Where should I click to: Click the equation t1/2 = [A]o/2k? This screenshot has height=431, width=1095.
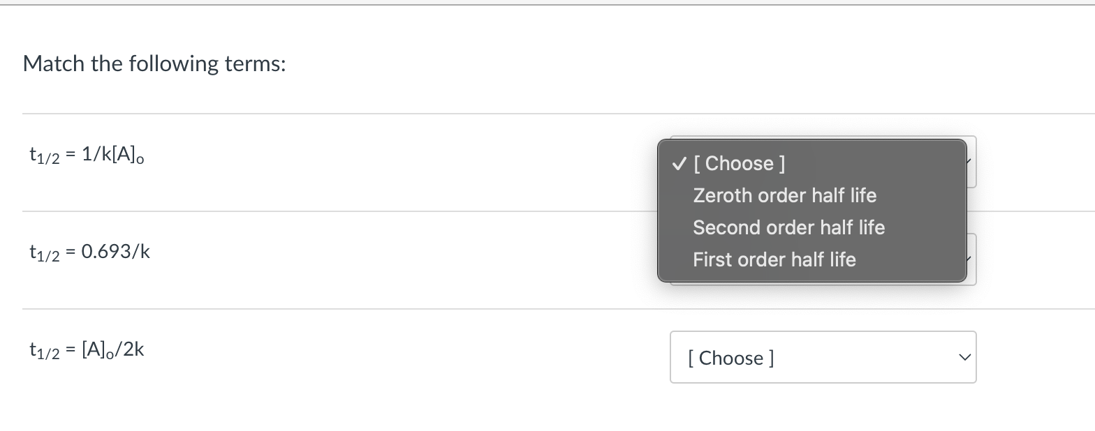pyautogui.click(x=87, y=349)
